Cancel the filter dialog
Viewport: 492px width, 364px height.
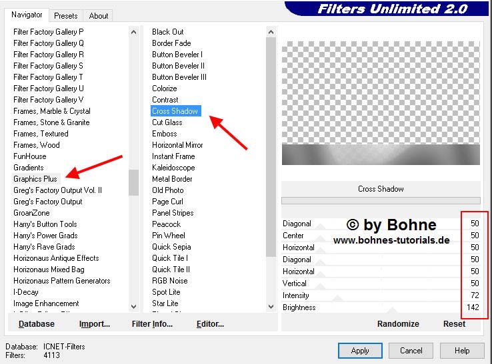tap(411, 351)
